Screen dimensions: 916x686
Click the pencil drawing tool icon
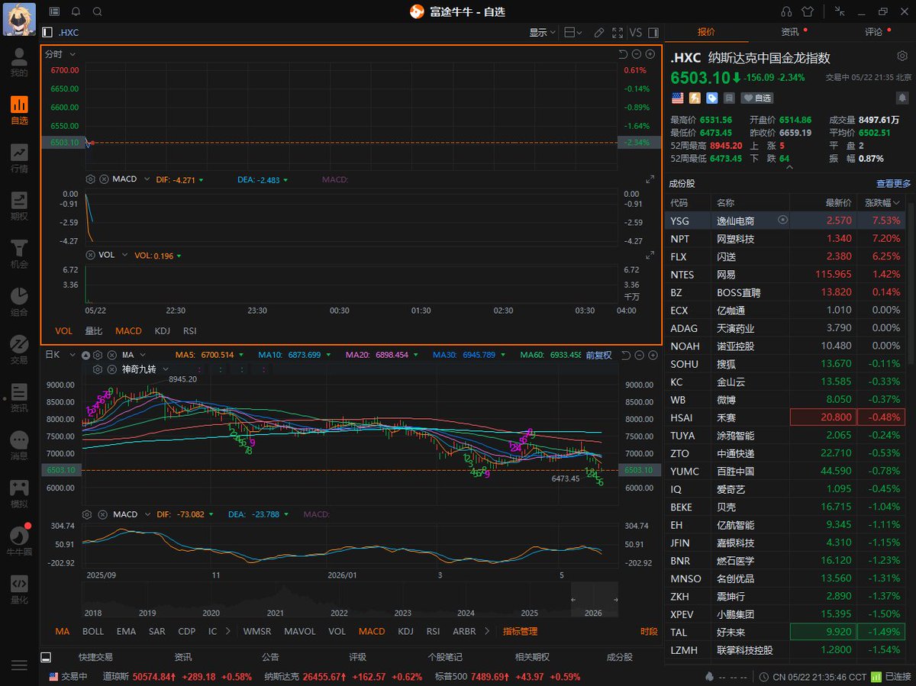pyautogui.click(x=599, y=33)
